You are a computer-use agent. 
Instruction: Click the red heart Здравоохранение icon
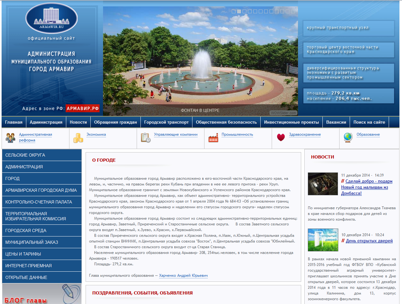click(x=281, y=138)
